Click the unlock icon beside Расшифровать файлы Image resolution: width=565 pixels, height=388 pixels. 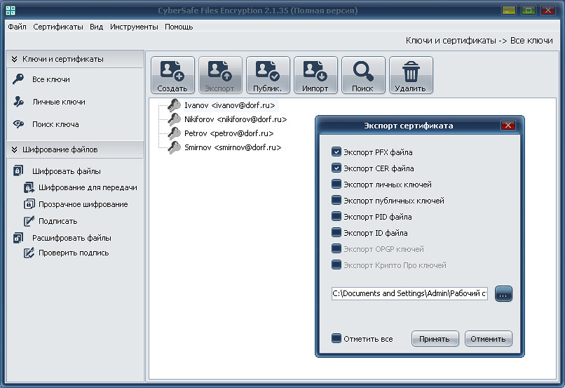click(x=18, y=238)
